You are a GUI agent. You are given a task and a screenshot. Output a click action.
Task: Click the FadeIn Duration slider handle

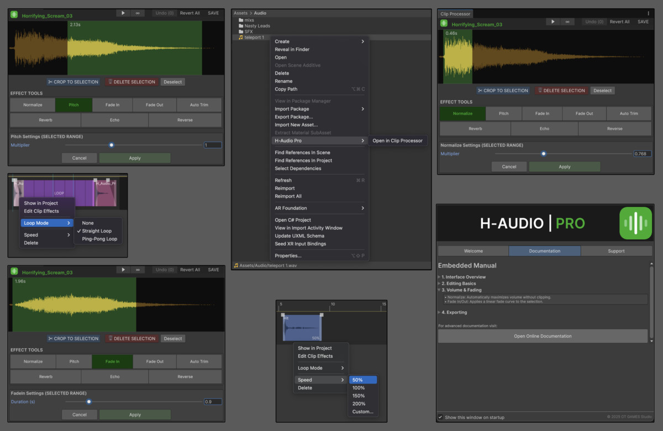(90, 402)
